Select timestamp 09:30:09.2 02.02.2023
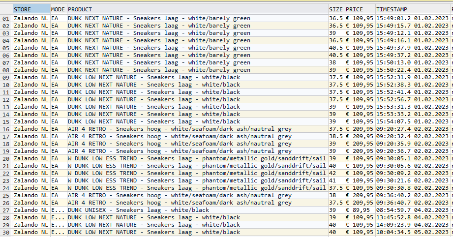This screenshot has width=453, height=237. [x=413, y=173]
